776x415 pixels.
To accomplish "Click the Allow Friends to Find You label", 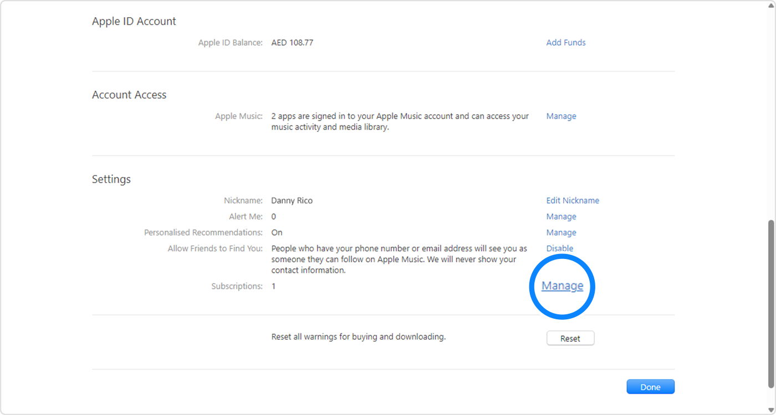I will 215,248.
